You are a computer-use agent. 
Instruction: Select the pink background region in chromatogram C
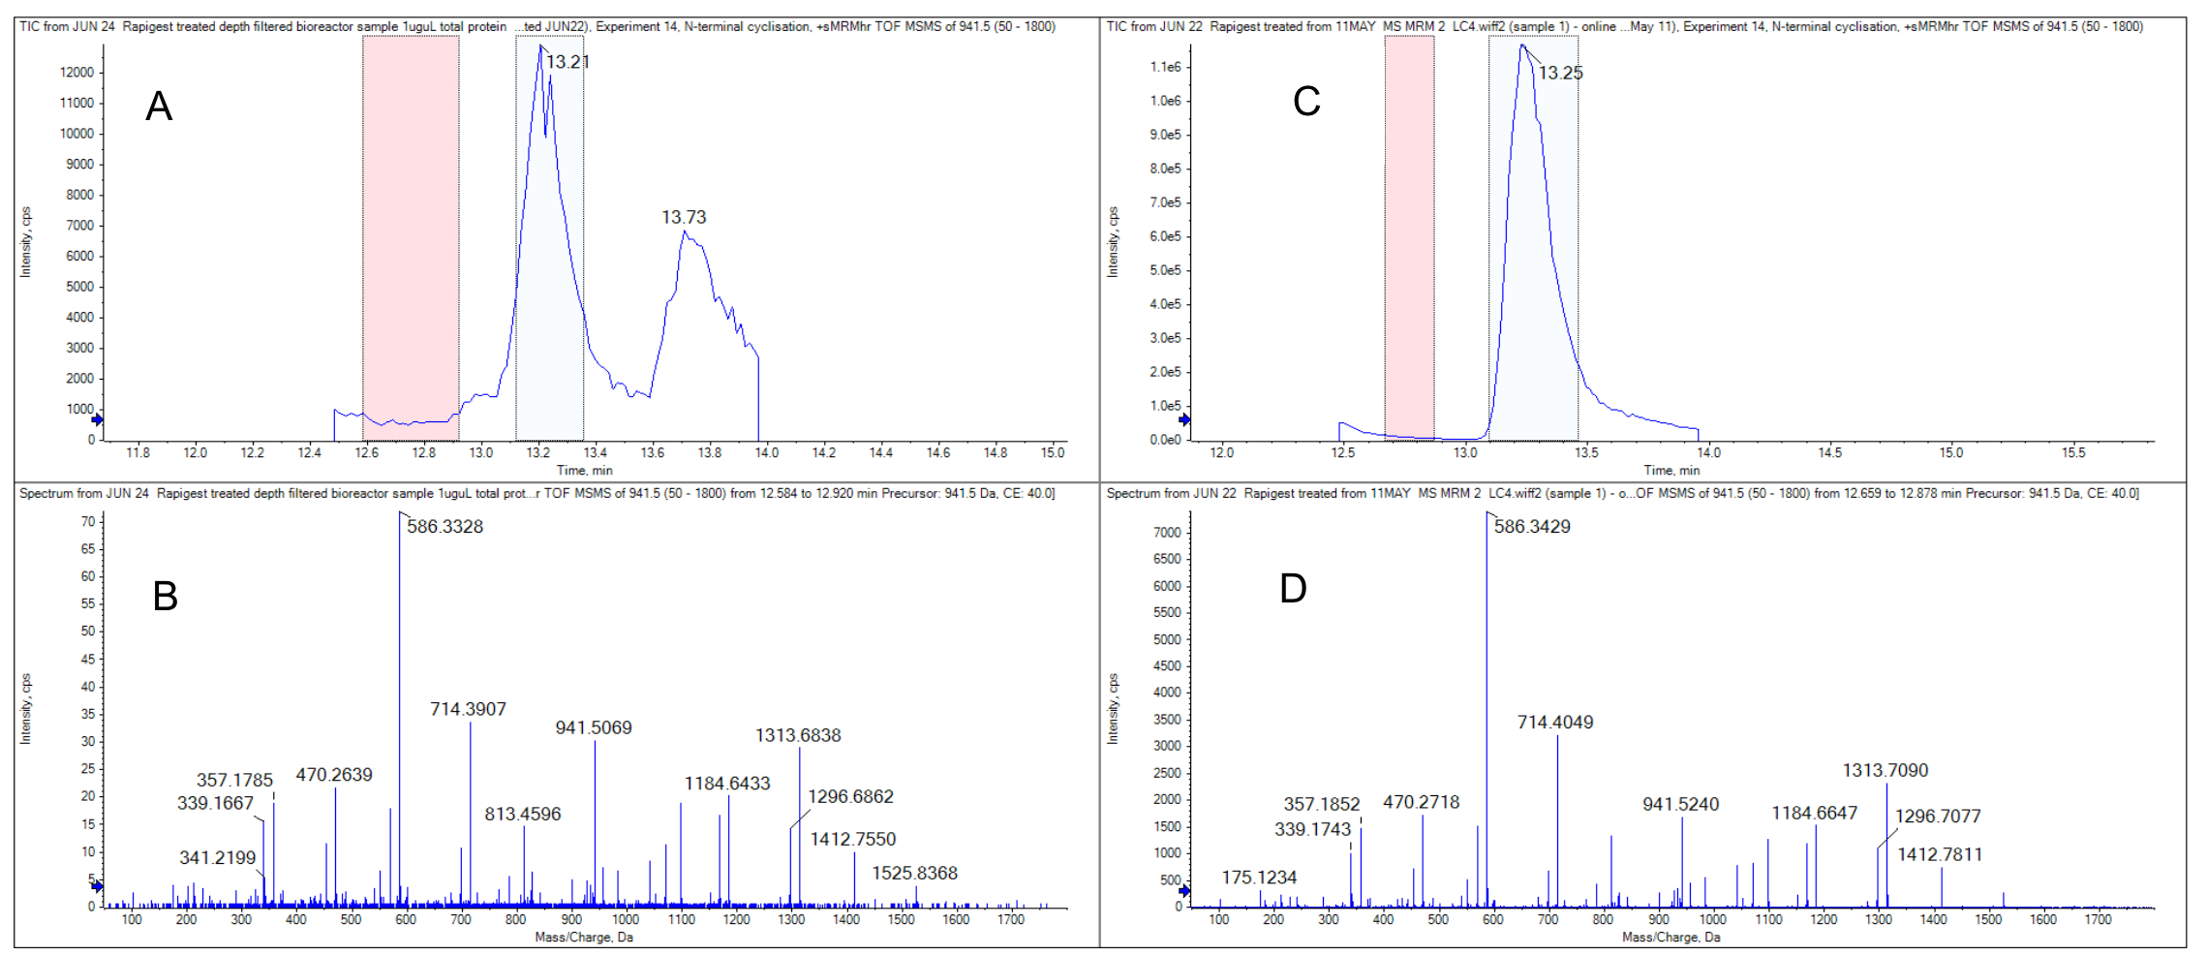coord(1409,238)
